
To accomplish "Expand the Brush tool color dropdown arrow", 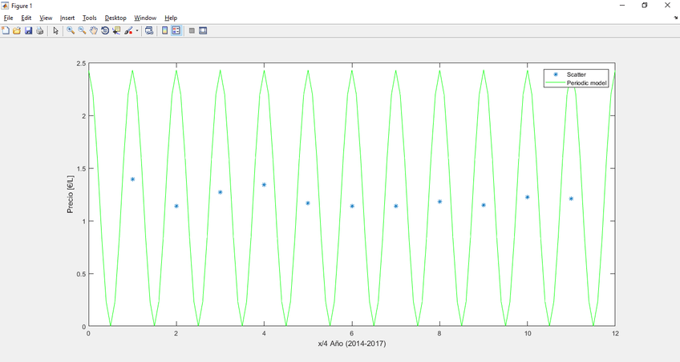I will coord(137,31).
